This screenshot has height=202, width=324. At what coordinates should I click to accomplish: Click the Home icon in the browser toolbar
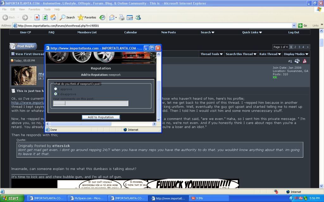coord(53,17)
